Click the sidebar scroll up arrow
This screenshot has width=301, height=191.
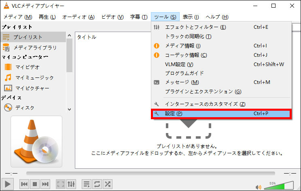(70, 35)
